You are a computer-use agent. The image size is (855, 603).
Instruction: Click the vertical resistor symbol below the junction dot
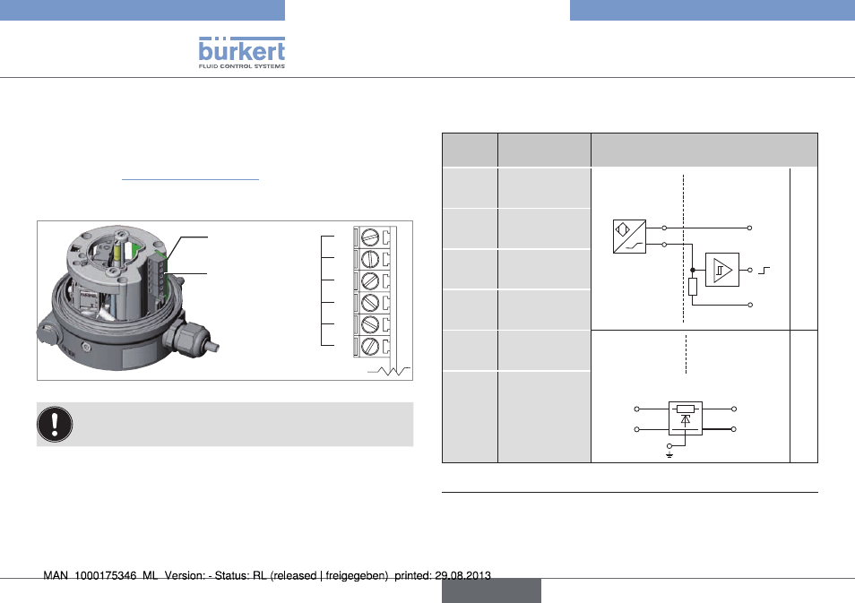click(x=693, y=287)
